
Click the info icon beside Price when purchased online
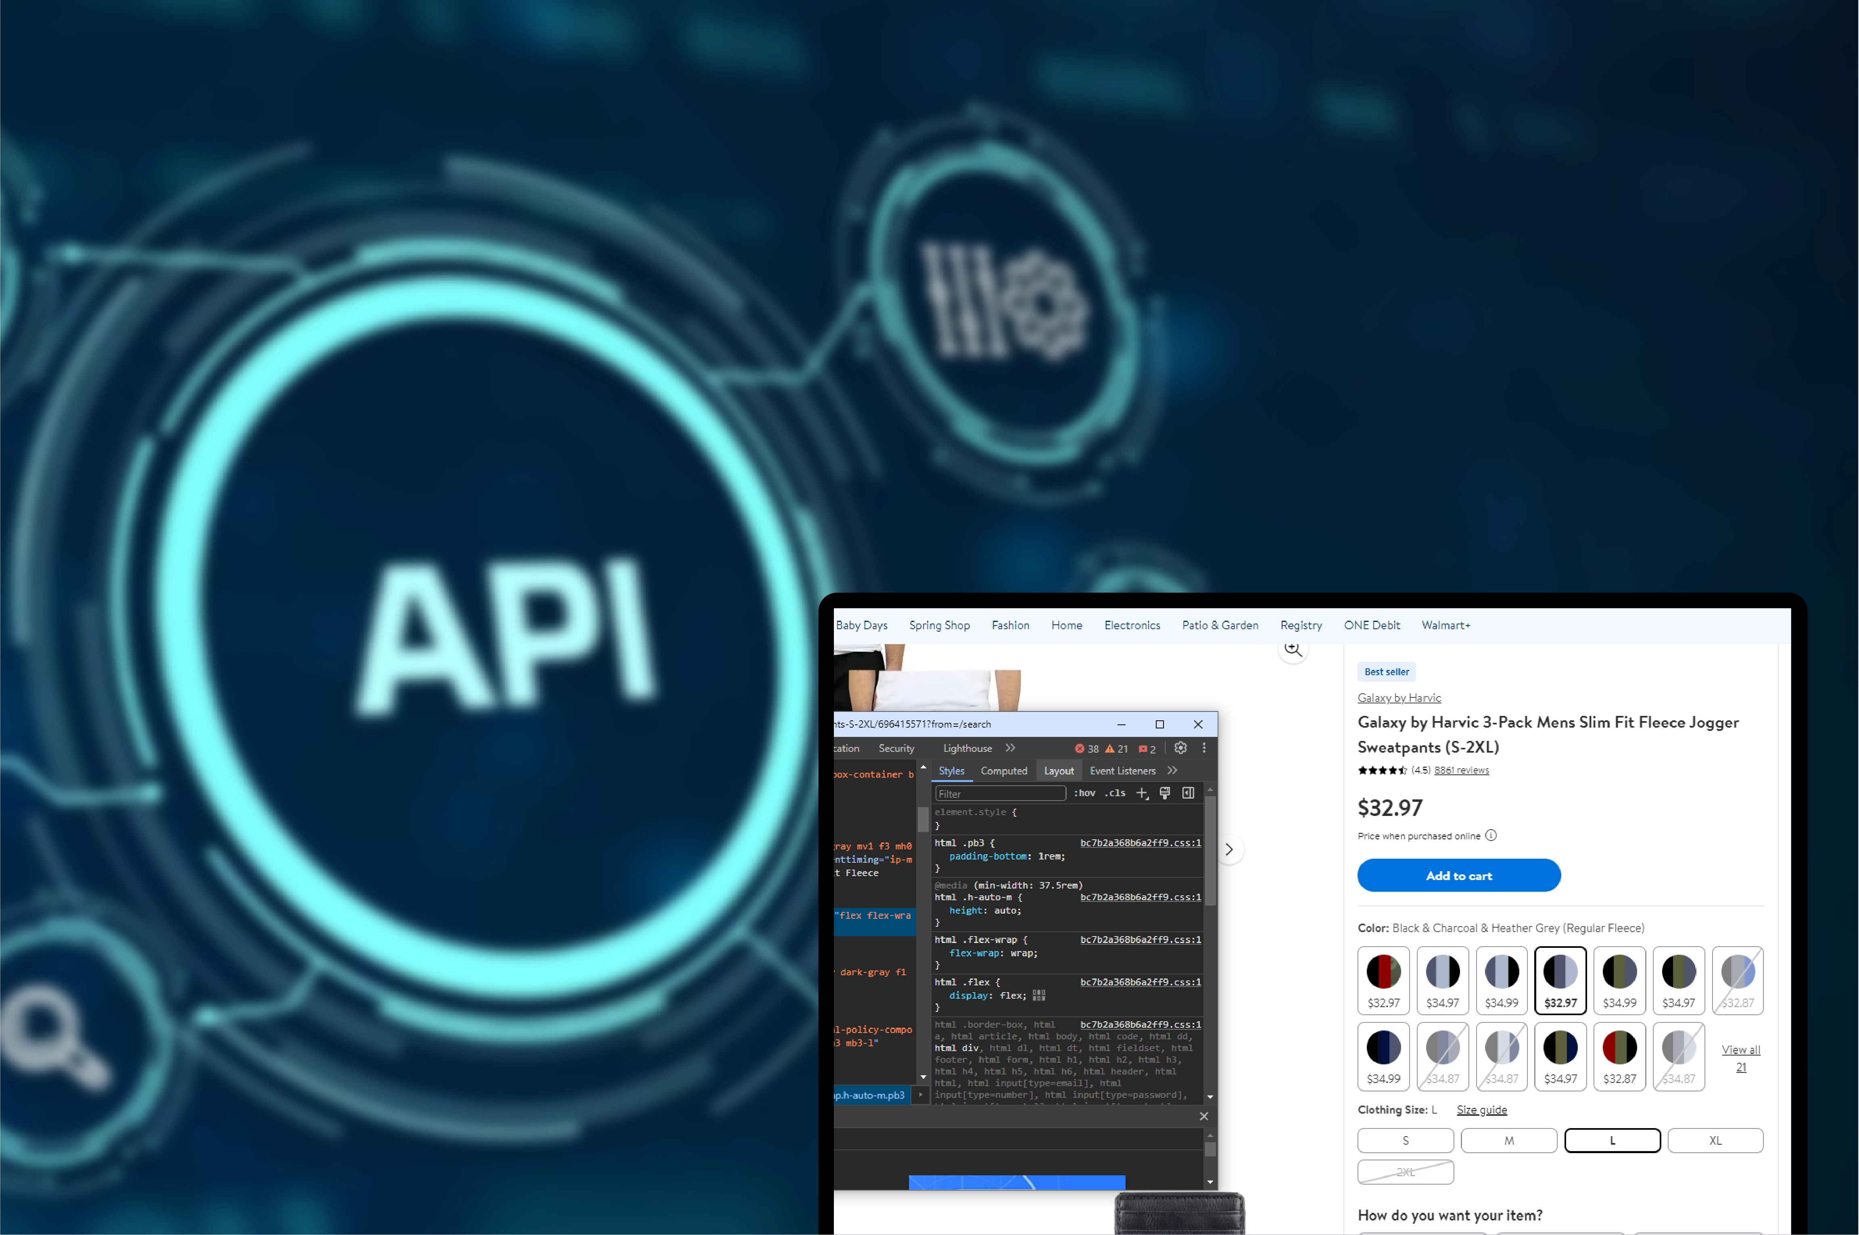(x=1490, y=836)
